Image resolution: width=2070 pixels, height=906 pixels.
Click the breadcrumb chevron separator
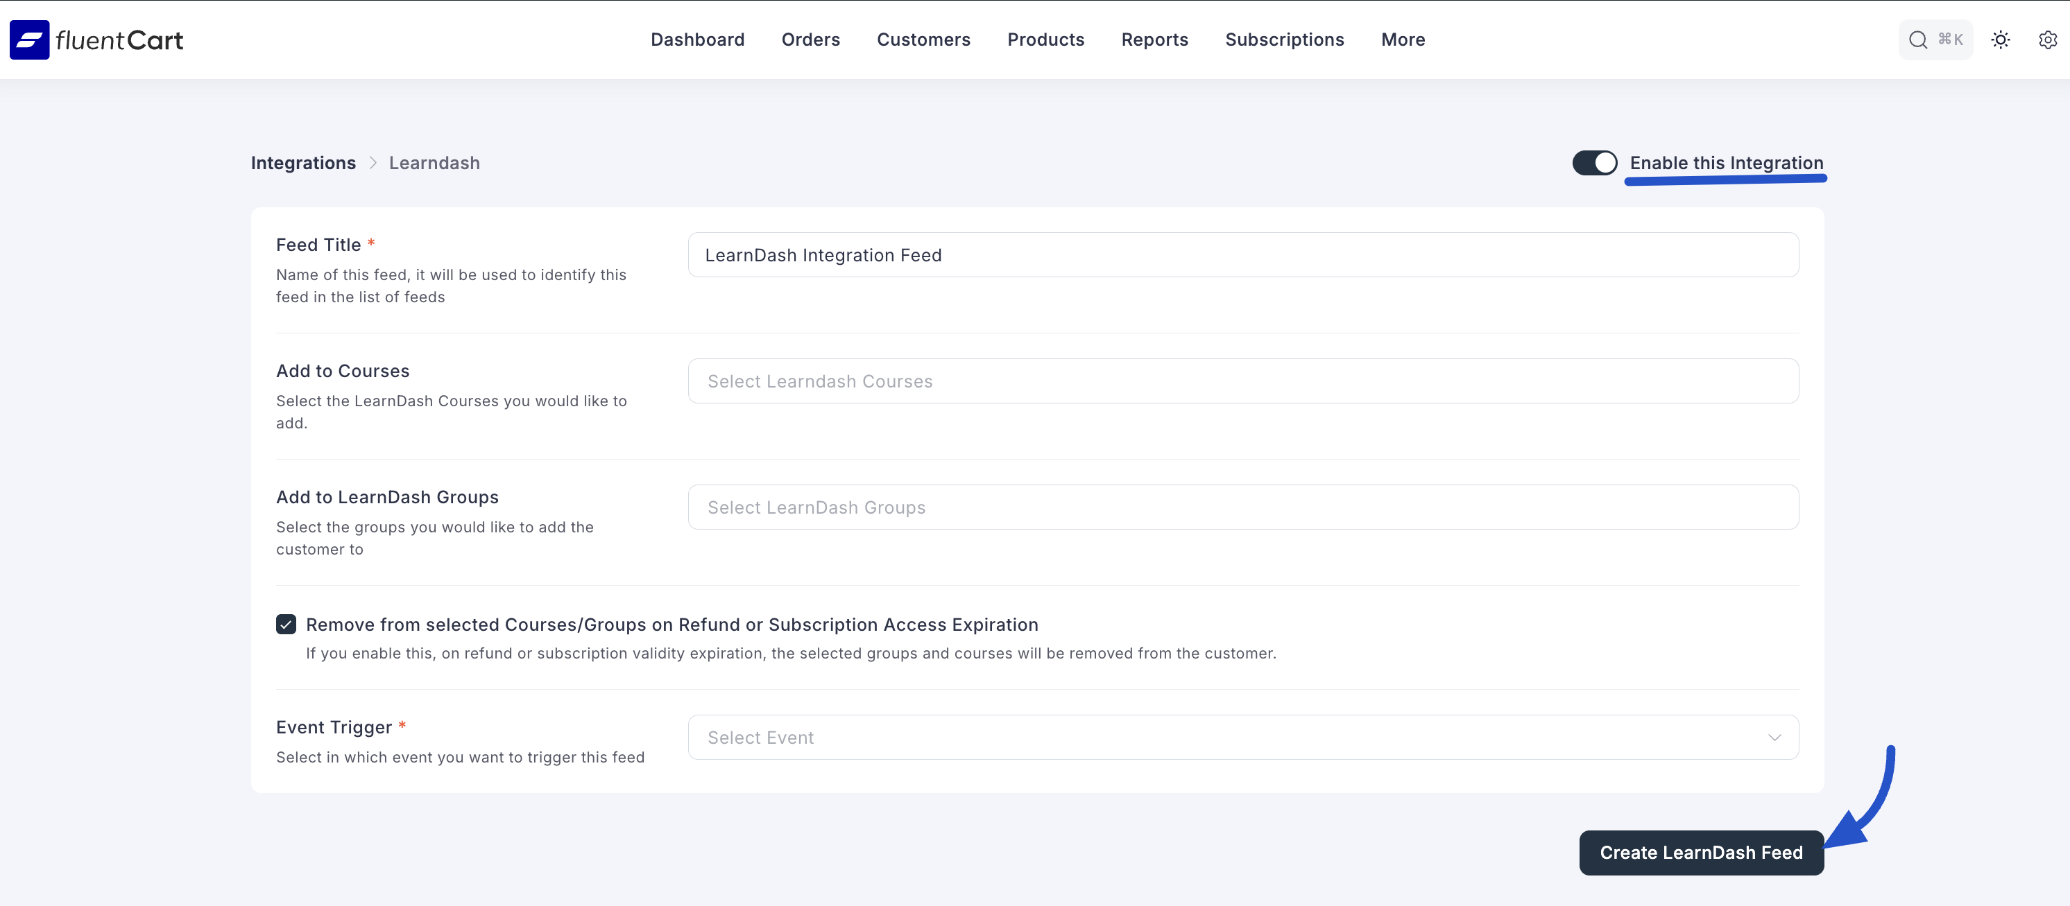(373, 163)
